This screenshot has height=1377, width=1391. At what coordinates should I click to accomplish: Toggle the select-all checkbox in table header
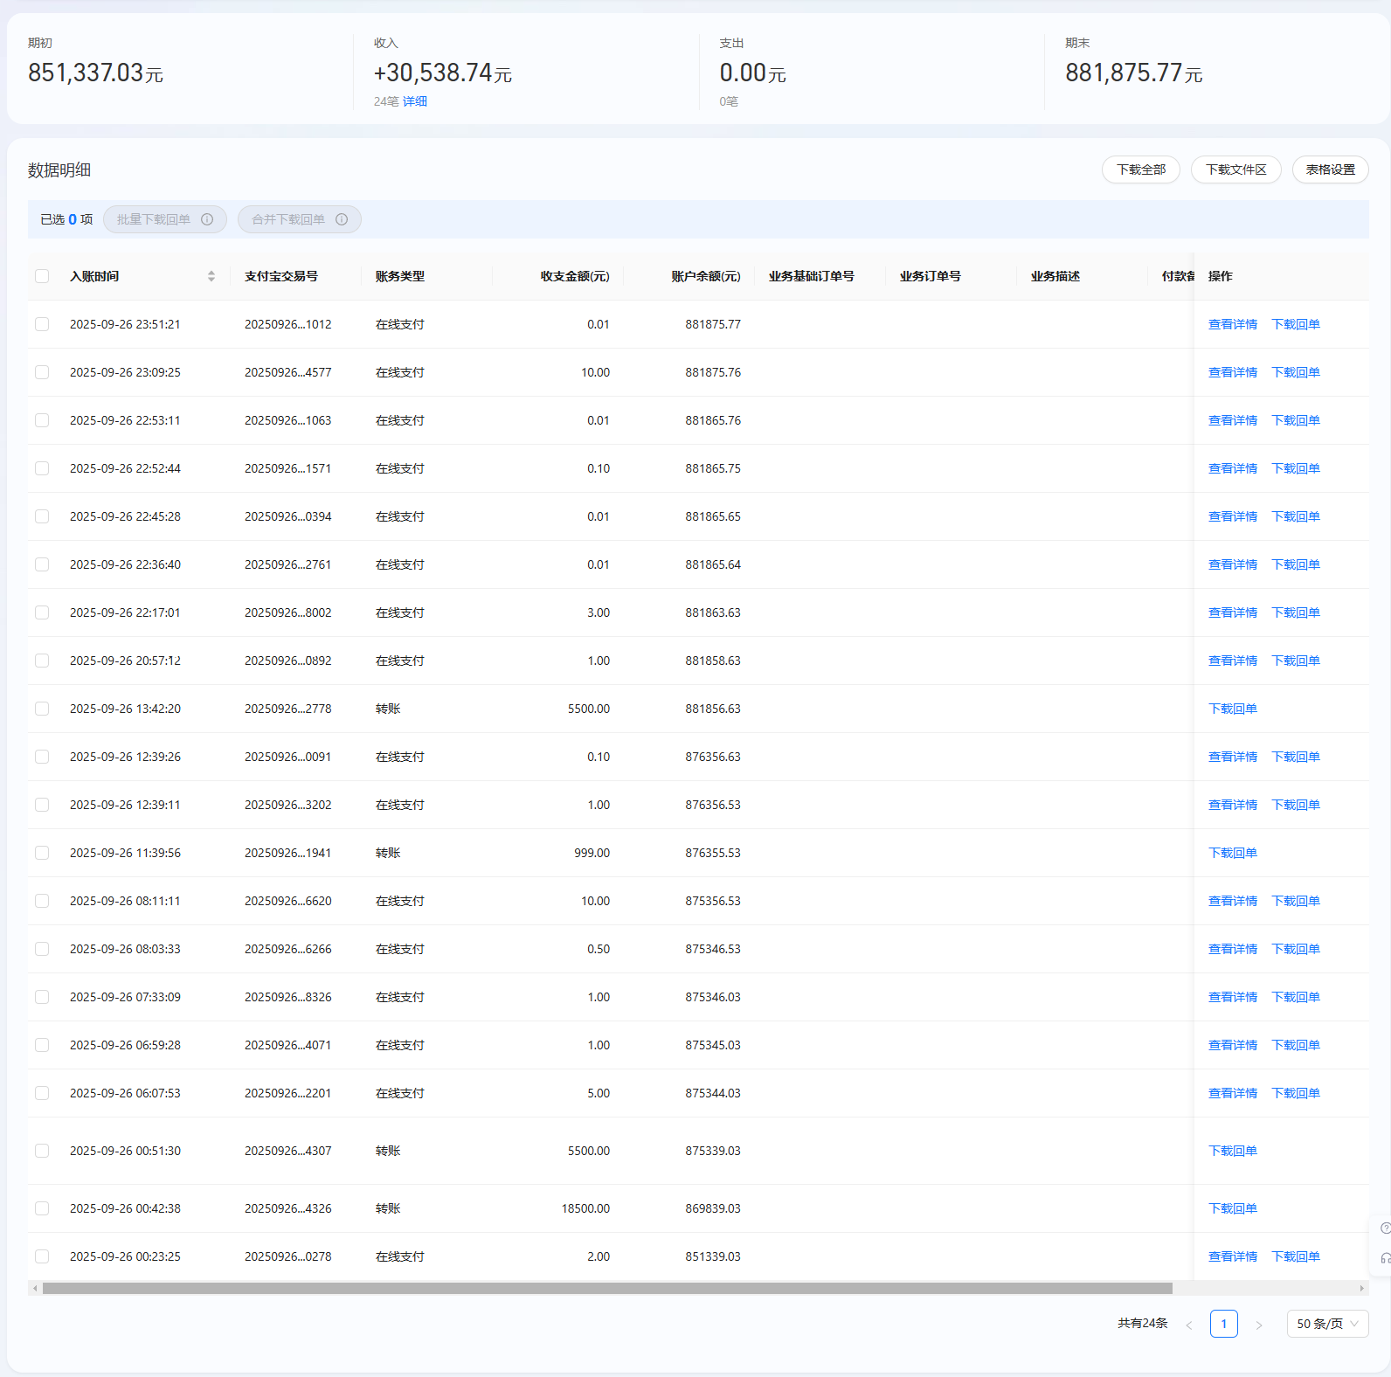[x=42, y=276]
